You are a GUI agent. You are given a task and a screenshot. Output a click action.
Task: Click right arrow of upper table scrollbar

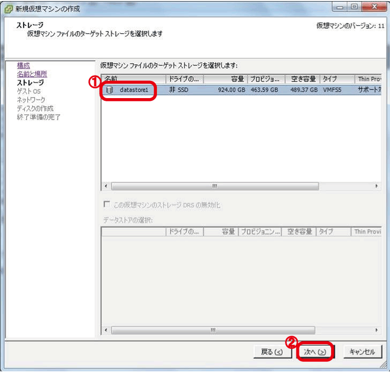coord(377,186)
